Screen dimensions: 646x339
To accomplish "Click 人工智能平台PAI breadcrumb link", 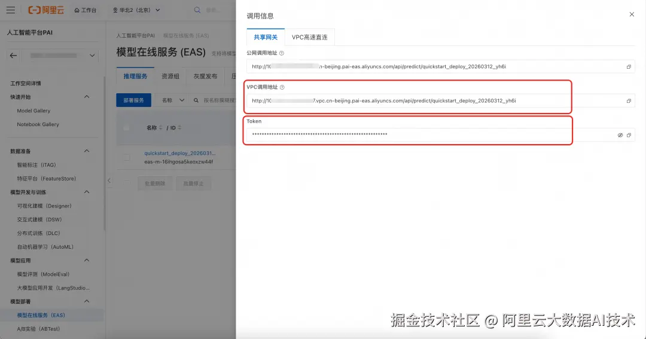I will click(x=136, y=36).
